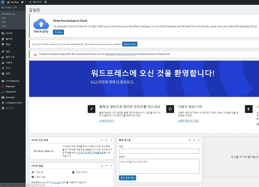Open the comments bubble in admin bar
This screenshot has width=259, height=187.
pos(22,2)
